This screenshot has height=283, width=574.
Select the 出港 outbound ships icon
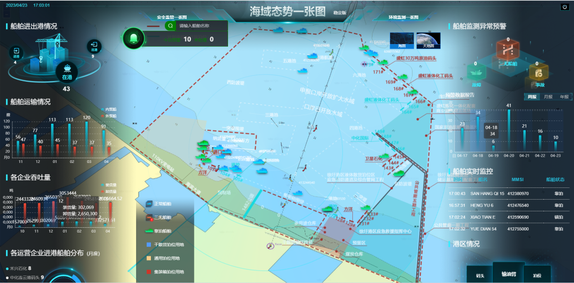coord(94,46)
